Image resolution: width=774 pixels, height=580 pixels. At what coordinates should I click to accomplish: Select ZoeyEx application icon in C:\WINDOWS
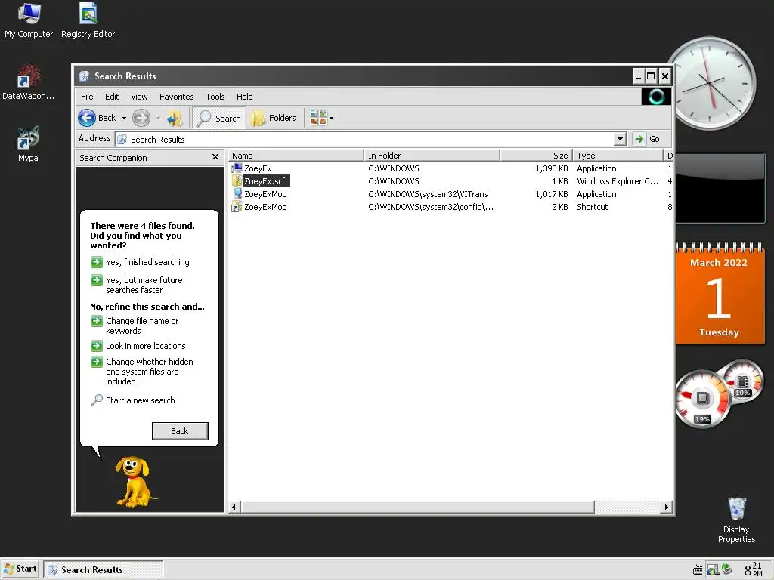237,168
